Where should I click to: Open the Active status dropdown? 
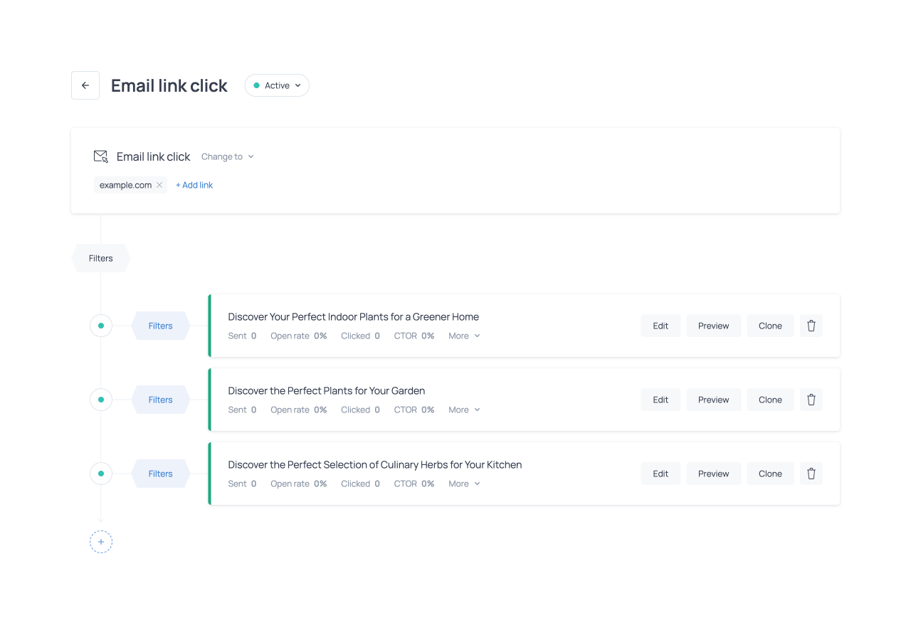tap(277, 85)
